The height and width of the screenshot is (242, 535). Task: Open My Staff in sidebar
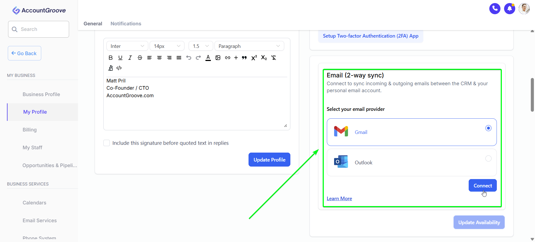32,148
